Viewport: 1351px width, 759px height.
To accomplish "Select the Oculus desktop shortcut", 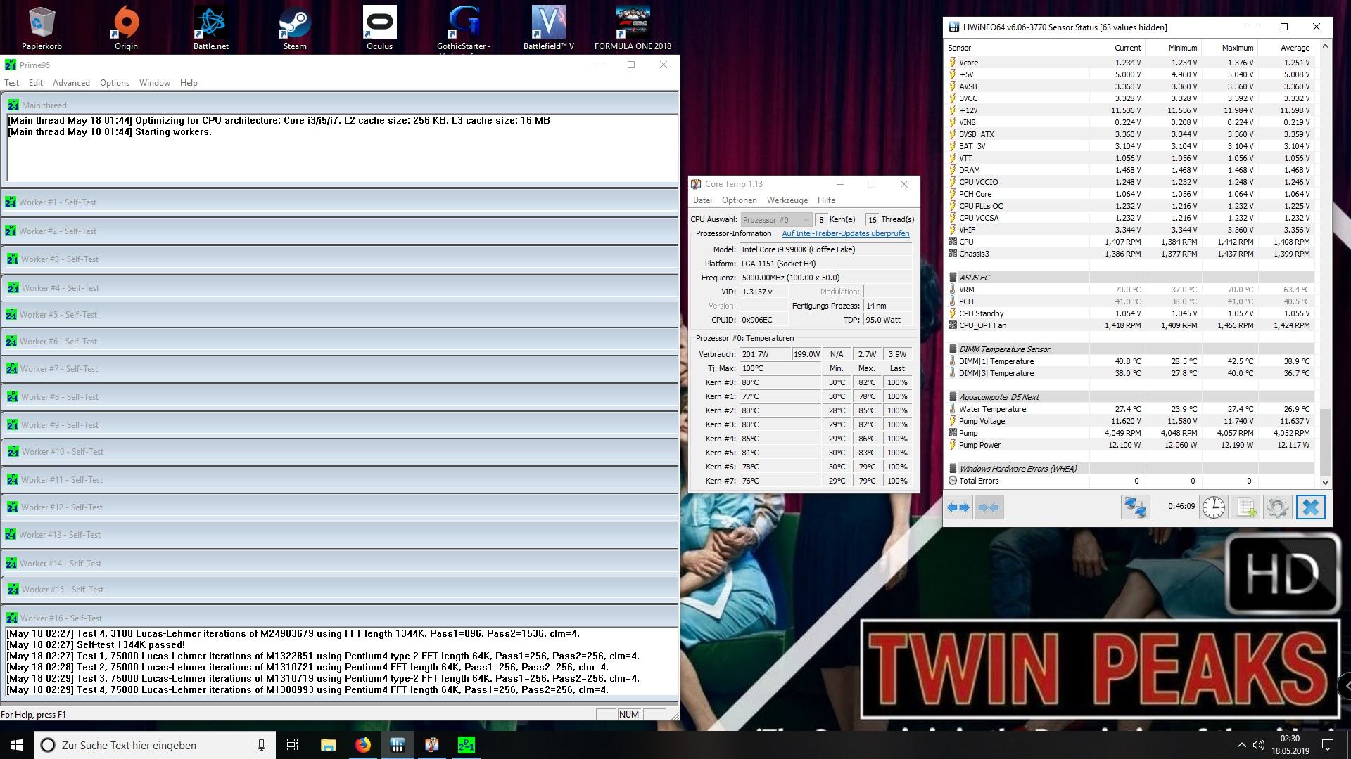I will [x=379, y=28].
